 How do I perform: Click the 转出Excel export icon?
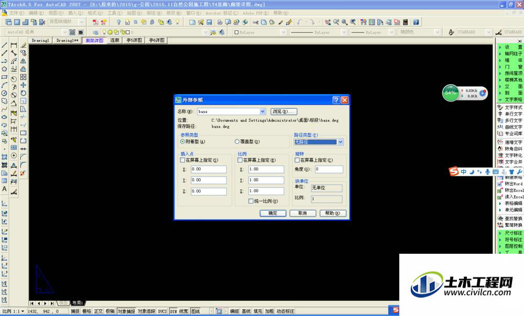pyautogui.click(x=500, y=190)
